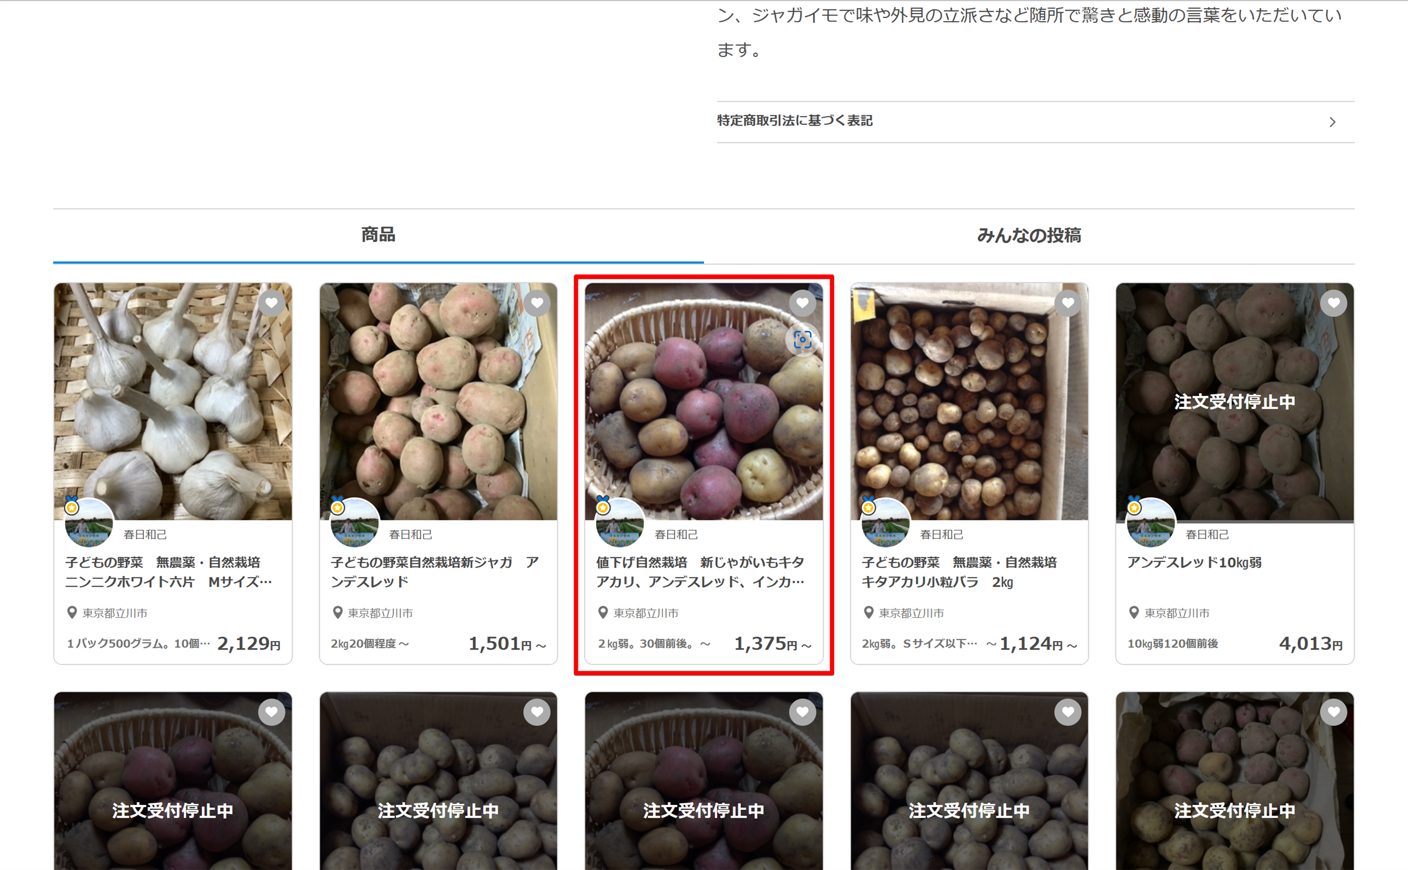This screenshot has height=870, width=1408.
Task: Click 春日和己 name on アンデスレッド10kg弱 card
Action: click(x=1207, y=534)
